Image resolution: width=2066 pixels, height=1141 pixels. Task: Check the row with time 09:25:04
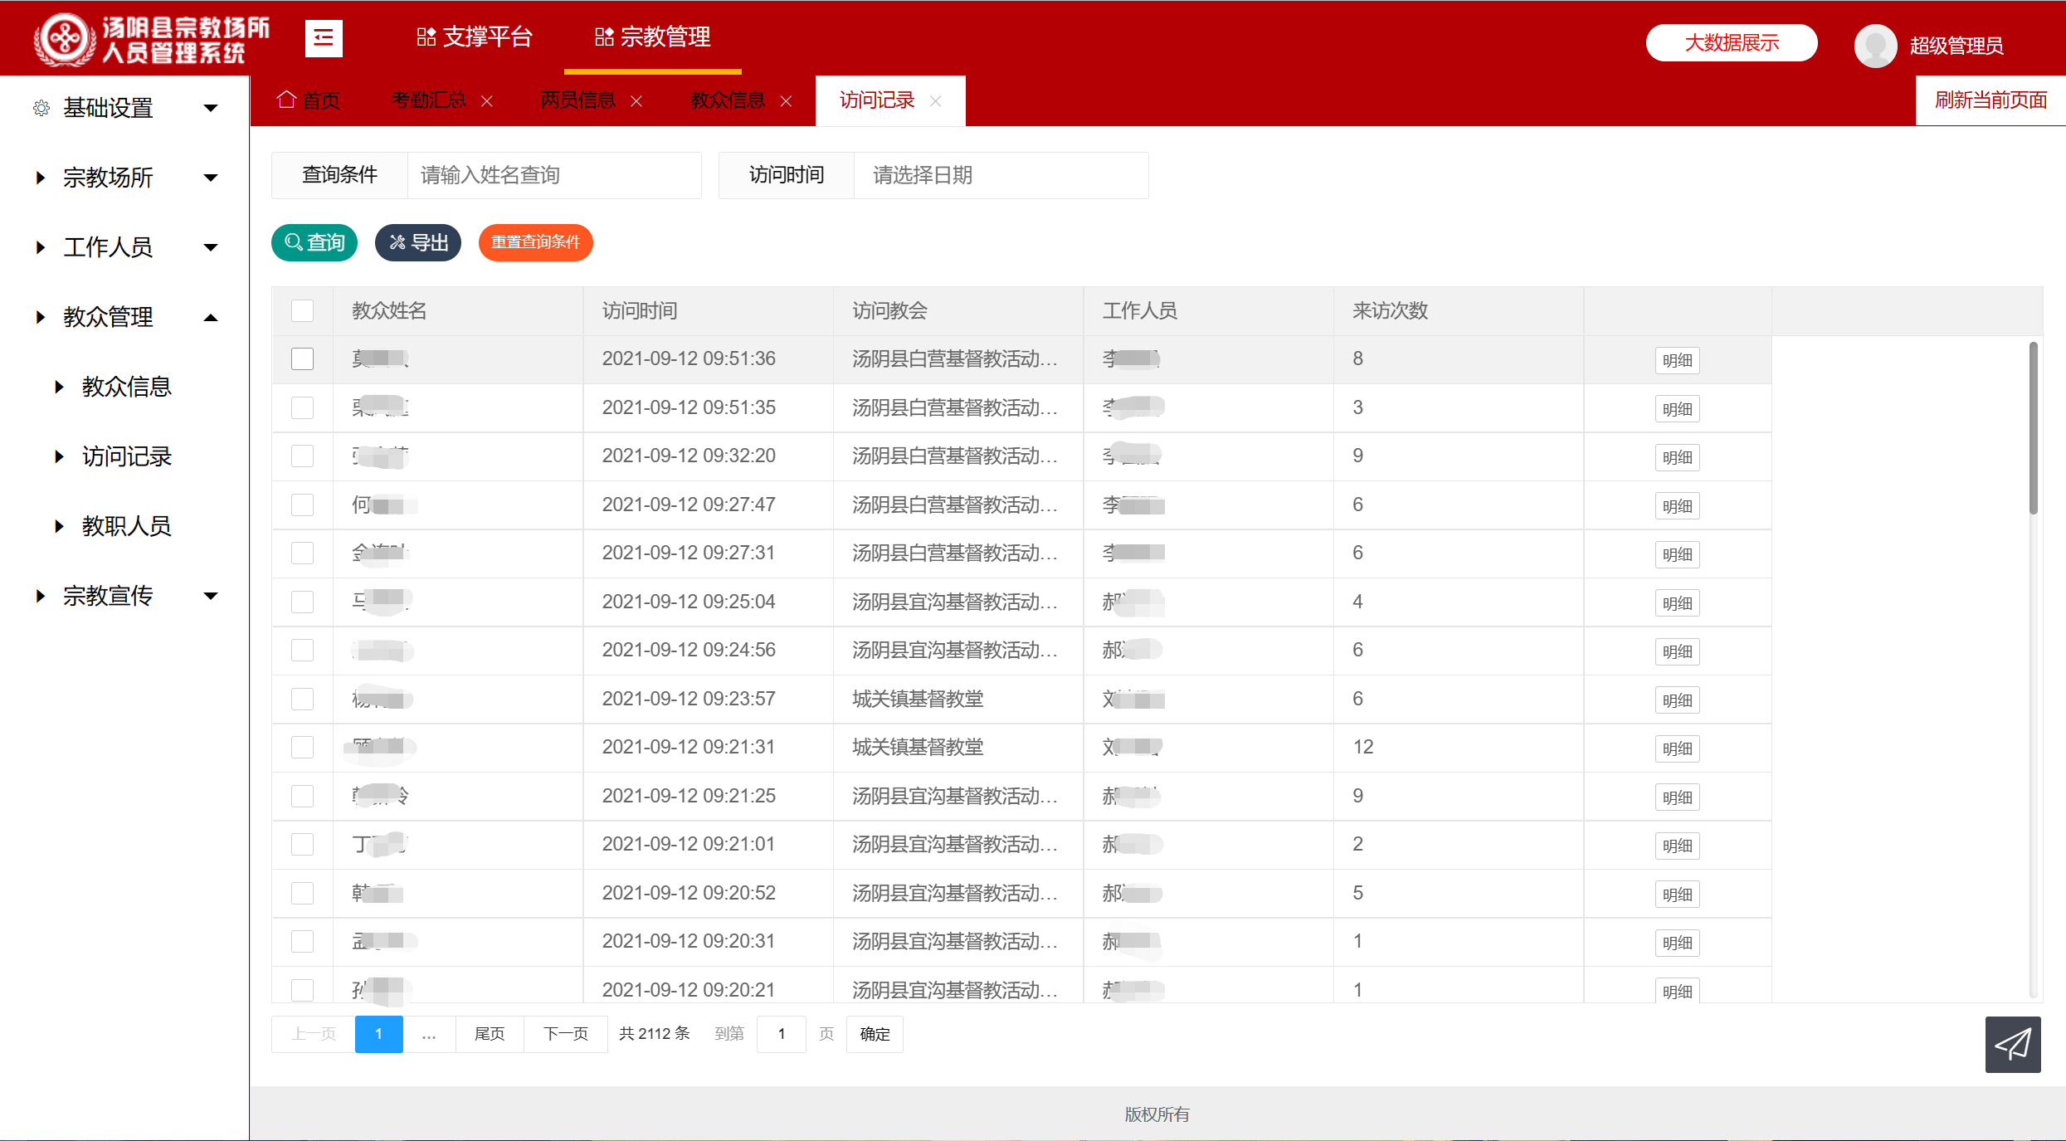(x=302, y=602)
